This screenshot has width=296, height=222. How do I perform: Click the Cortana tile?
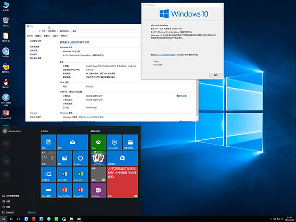[80, 158]
